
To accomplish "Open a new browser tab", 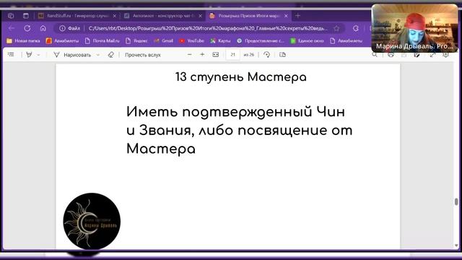I will click(297, 16).
